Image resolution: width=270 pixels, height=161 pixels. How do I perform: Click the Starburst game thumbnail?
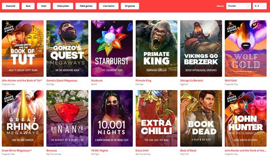click(112, 48)
